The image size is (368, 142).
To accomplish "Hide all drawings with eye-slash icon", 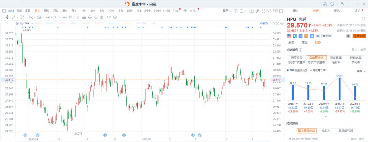I will point(96,17).
